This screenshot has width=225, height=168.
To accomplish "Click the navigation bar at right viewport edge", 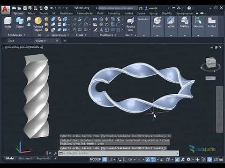I will click(219, 109).
